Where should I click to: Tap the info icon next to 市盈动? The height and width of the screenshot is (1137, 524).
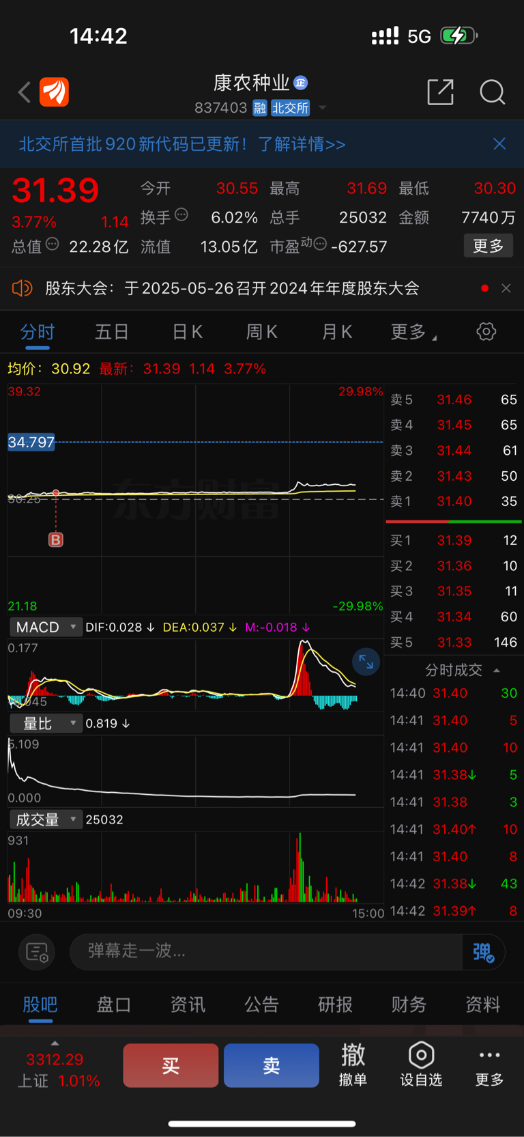[x=320, y=244]
